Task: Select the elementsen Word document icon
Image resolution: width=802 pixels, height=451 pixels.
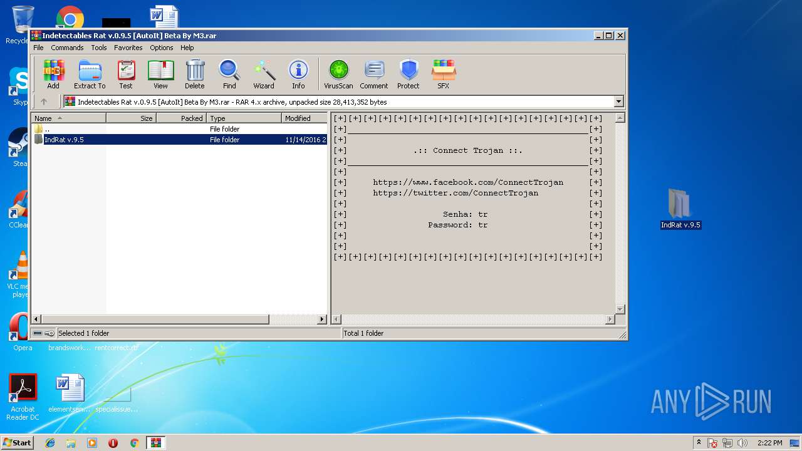Action: point(70,394)
